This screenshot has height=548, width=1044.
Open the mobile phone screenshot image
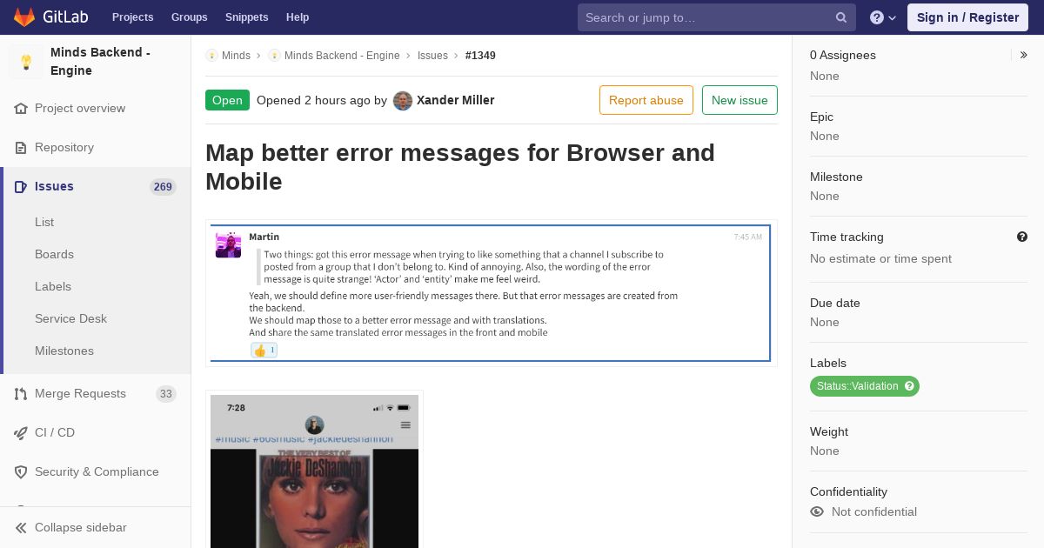click(314, 470)
